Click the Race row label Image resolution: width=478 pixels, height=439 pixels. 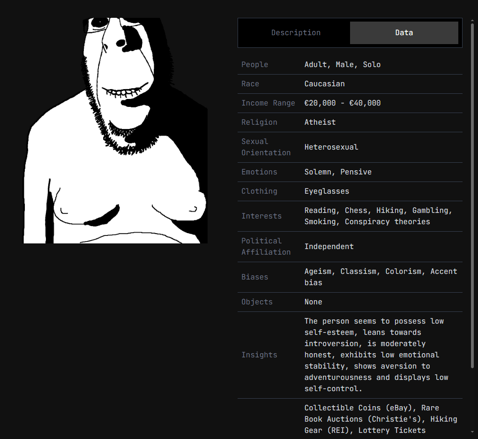(x=250, y=84)
